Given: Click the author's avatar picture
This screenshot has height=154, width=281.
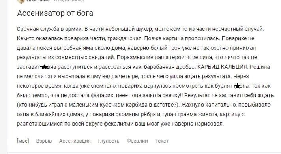Looking at the screenshot, I should pyautogui.click(x=21, y=1).
